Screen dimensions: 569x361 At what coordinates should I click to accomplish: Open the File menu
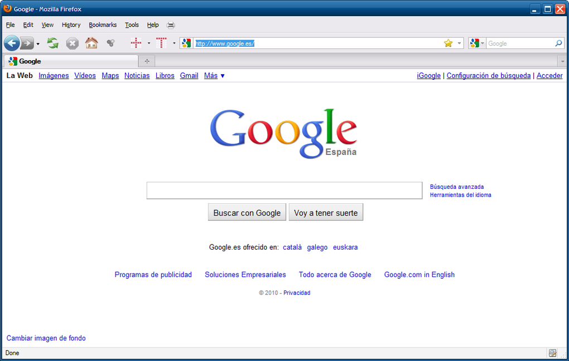coord(10,25)
